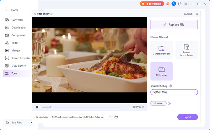Click the Export button
The width and height of the screenshot is (210, 130).
pyautogui.click(x=188, y=117)
